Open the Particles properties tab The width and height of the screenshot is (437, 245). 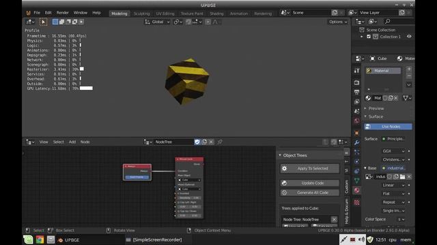[356, 152]
